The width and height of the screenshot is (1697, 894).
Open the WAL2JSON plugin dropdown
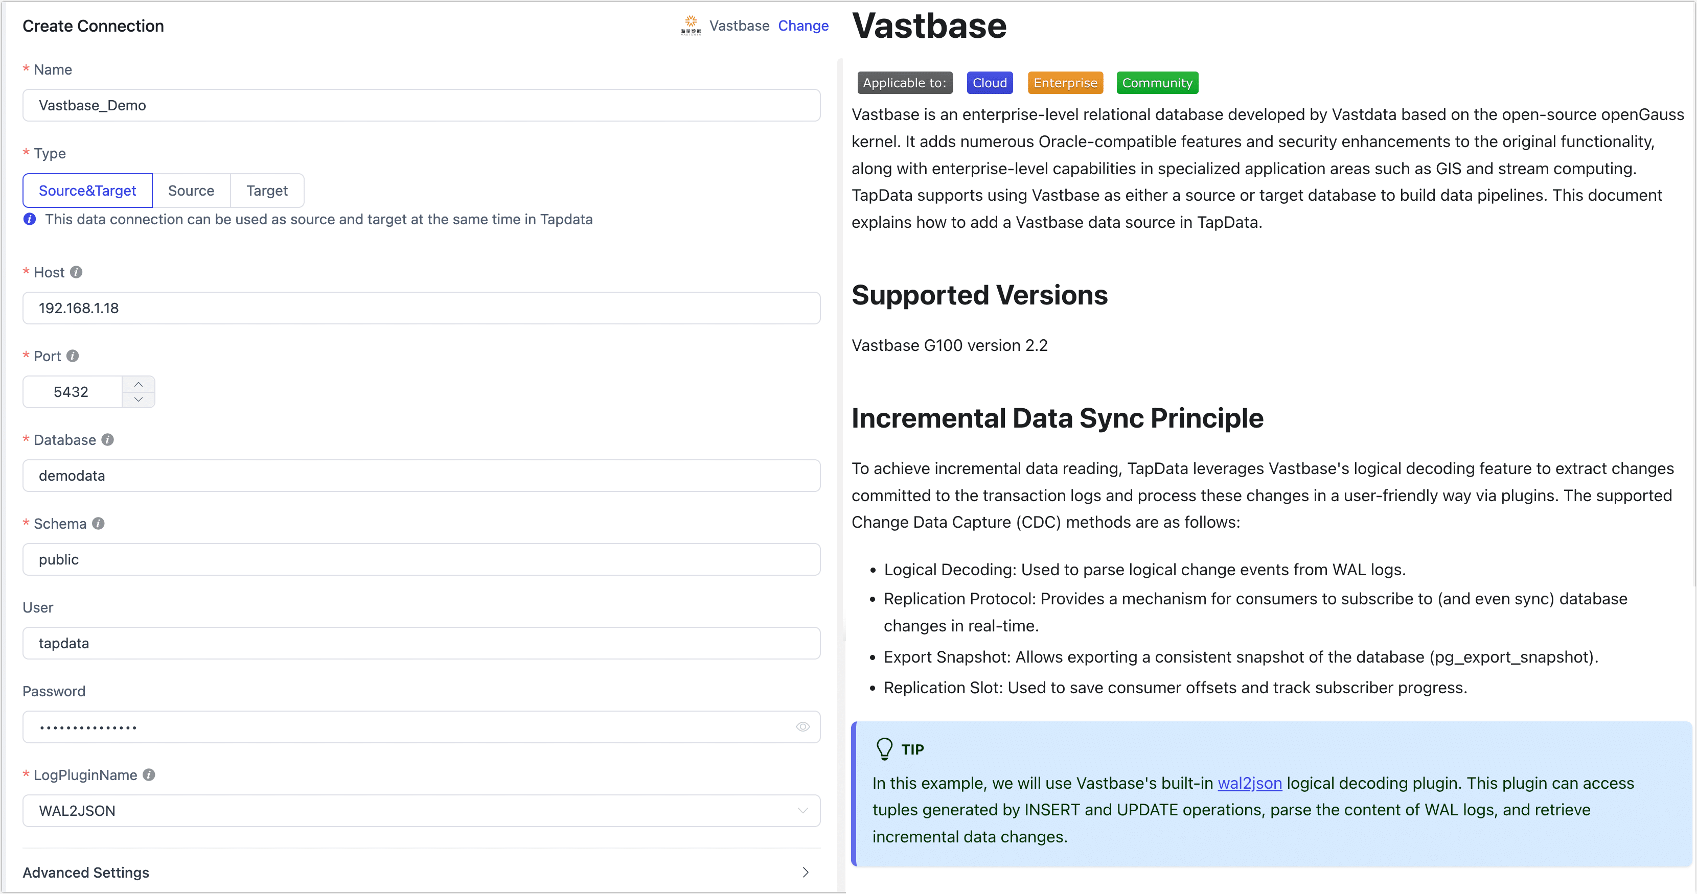click(x=802, y=810)
